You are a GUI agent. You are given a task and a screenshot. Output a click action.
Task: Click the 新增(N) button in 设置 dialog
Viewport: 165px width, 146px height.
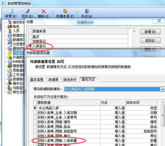(x=150, y=32)
